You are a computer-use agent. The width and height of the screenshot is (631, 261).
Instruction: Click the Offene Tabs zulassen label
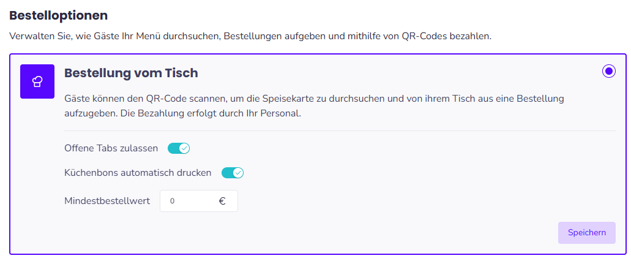[111, 148]
